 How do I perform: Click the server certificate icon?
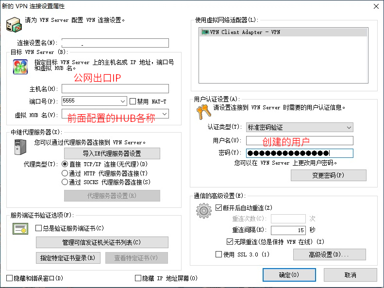tap(20, 228)
